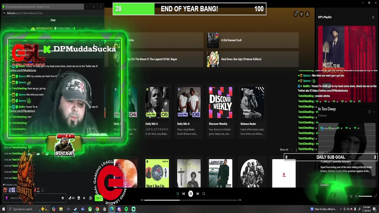
Task: Open Steam from the taskbar
Action: point(76,209)
